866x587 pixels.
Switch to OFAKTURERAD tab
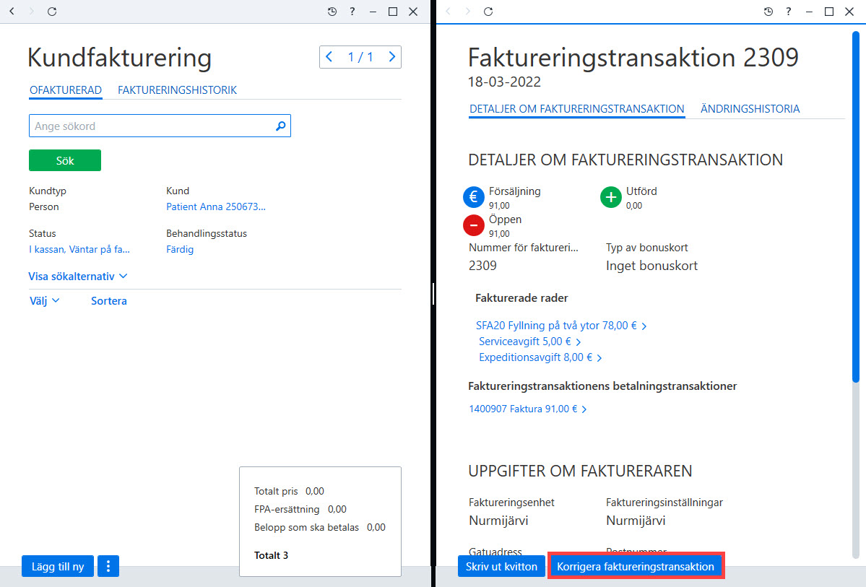(x=66, y=90)
